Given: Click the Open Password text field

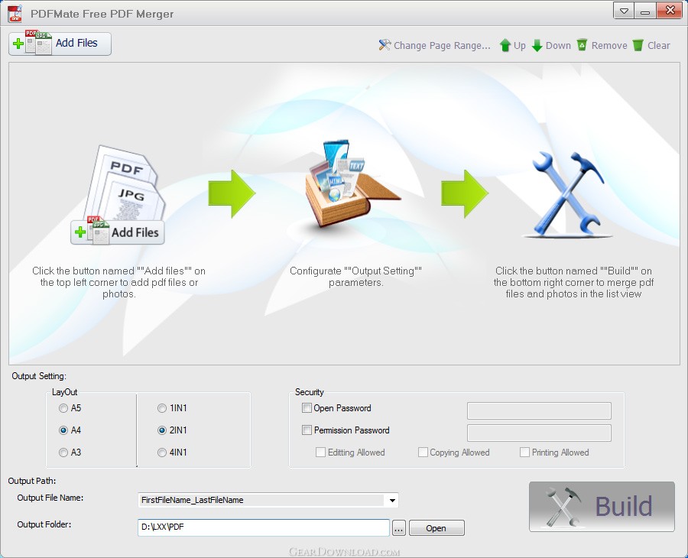Looking at the screenshot, I should [x=539, y=411].
